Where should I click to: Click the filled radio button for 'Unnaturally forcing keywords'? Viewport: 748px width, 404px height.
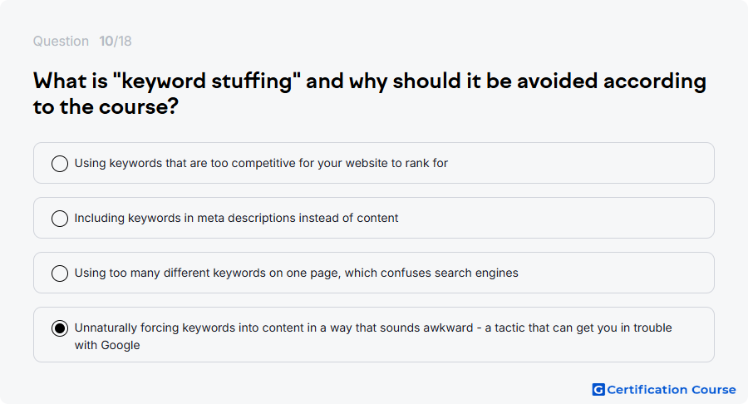[60, 328]
